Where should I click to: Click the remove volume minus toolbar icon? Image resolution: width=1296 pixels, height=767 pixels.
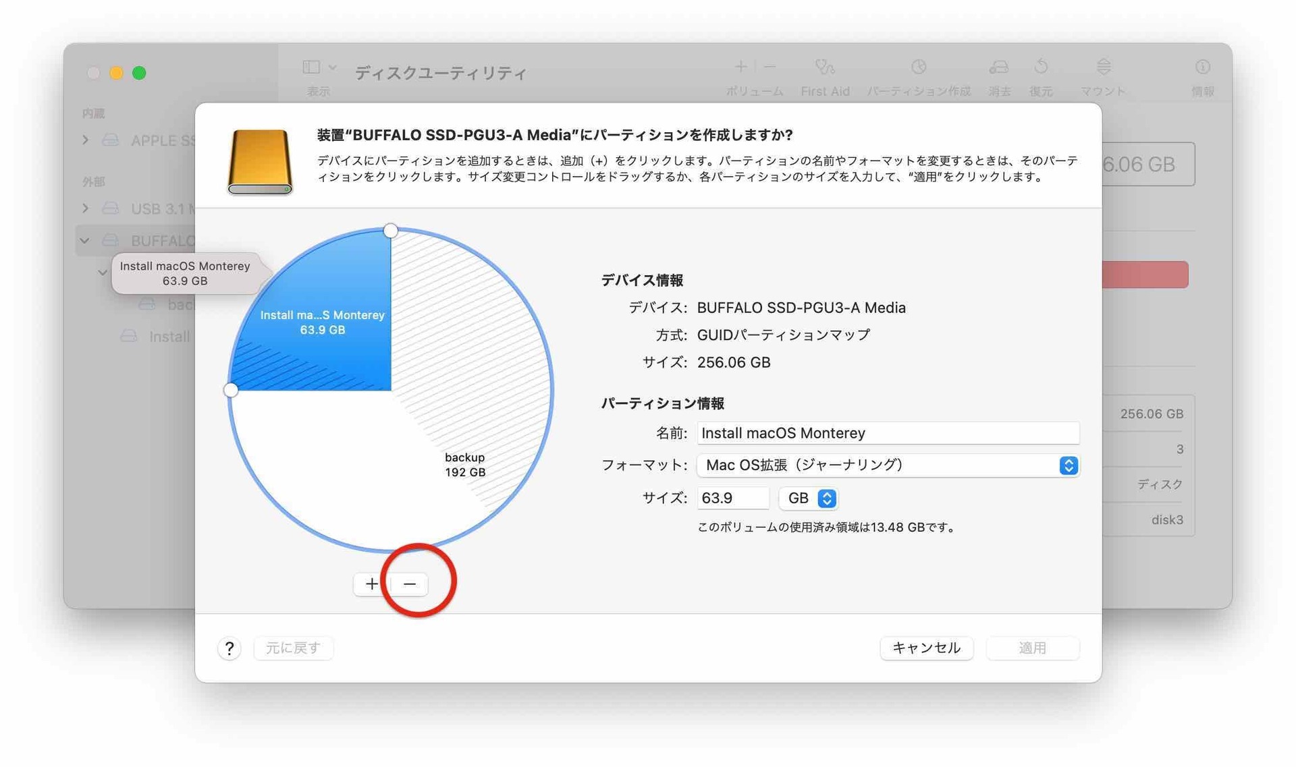click(x=770, y=66)
